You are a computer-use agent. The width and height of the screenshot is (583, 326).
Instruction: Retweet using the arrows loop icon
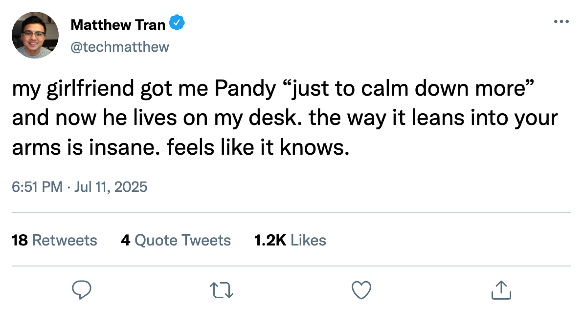(x=221, y=290)
